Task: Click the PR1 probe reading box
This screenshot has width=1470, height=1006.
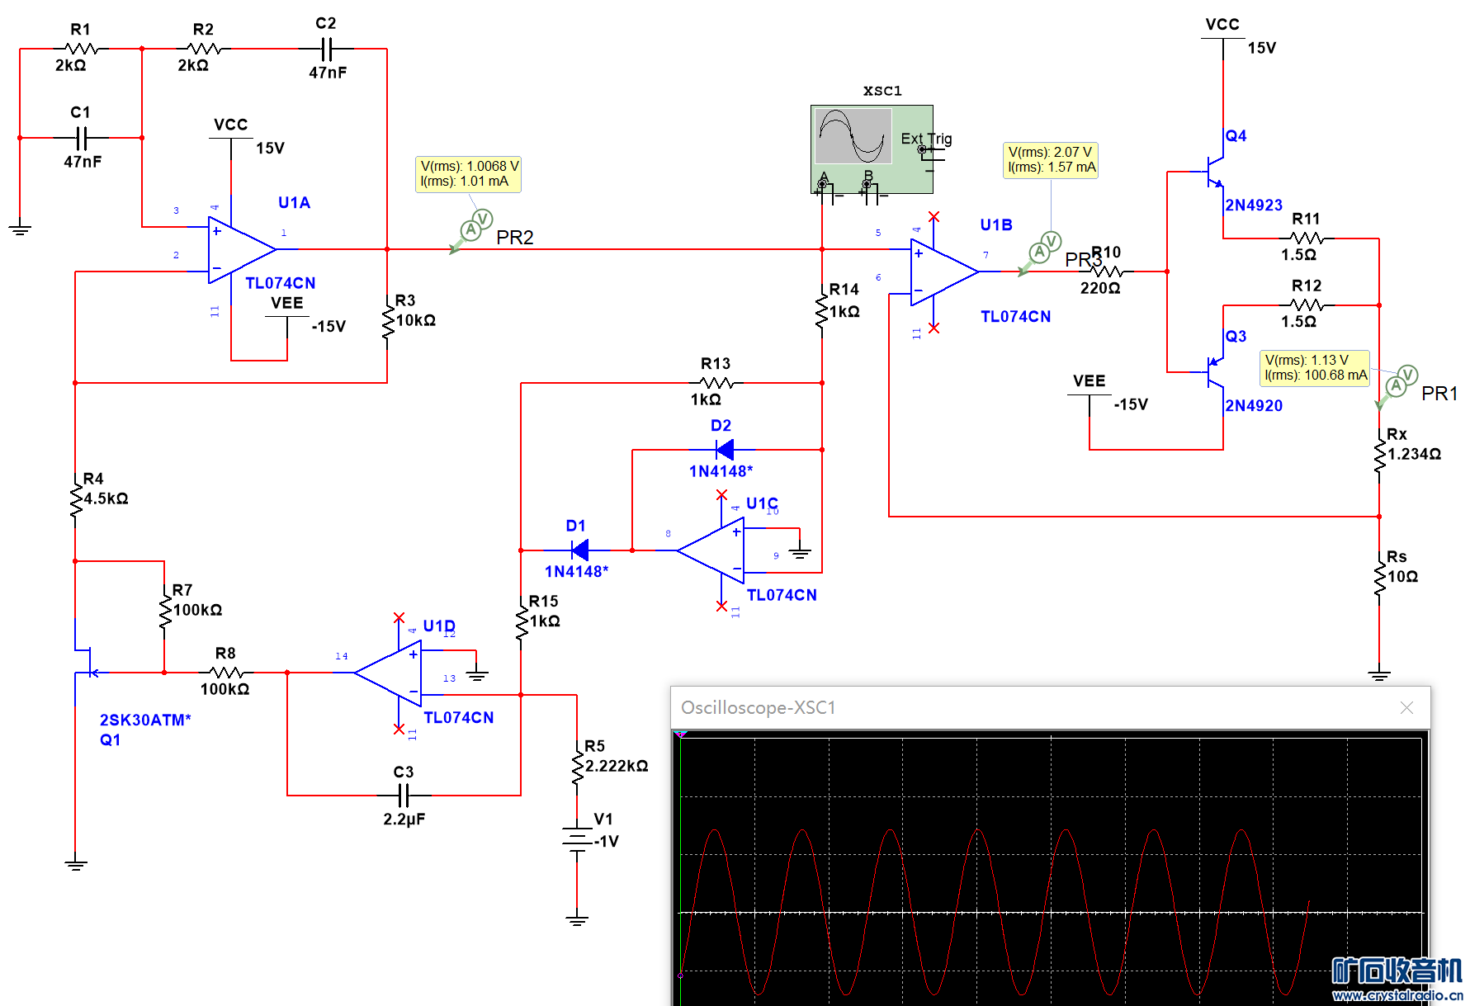Action: click(1315, 368)
